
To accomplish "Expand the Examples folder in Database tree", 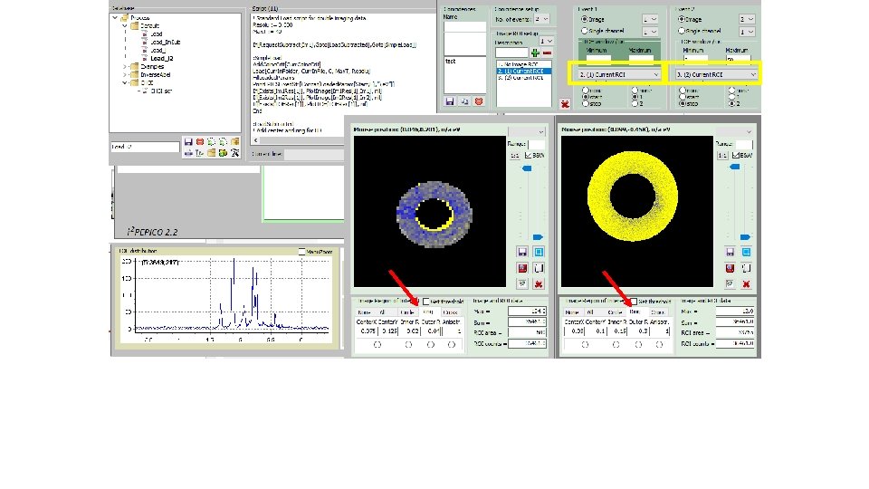I will (x=125, y=66).
